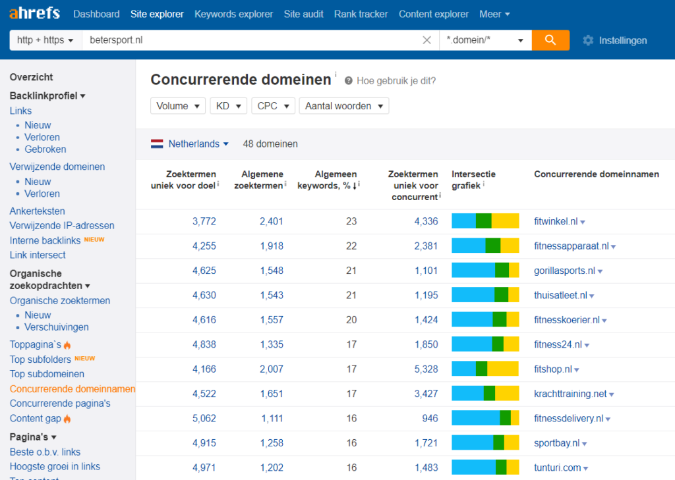Open dropdown arrow next to fitwinkel.nl
The height and width of the screenshot is (480, 675).
click(x=583, y=223)
